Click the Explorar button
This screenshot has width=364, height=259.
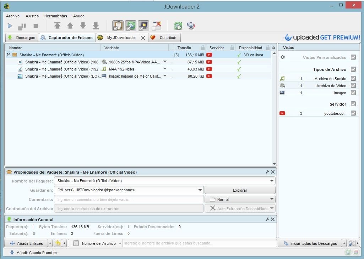point(240,190)
